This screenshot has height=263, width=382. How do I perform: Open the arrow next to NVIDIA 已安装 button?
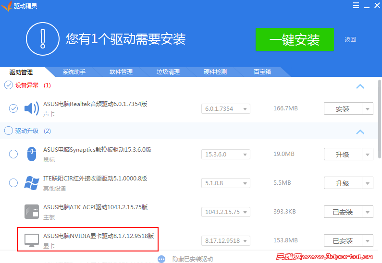[x=368, y=240]
